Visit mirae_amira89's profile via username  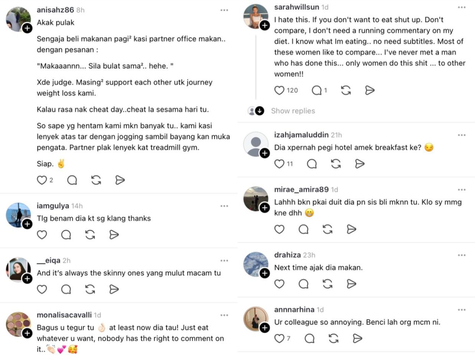301,190
